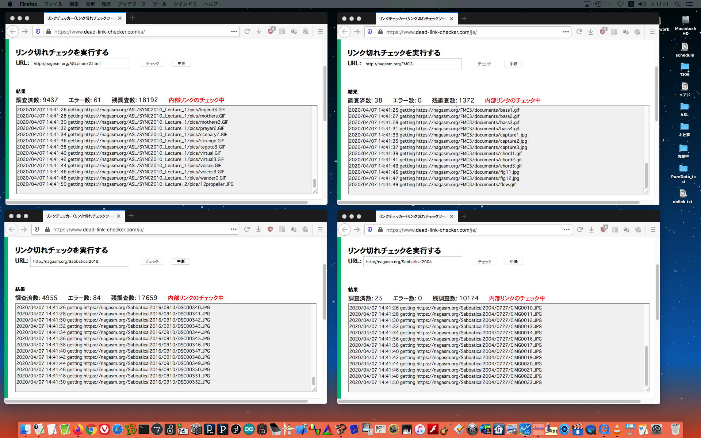
Task: Open the 履歴 menu in menu bar
Action: click(106, 4)
